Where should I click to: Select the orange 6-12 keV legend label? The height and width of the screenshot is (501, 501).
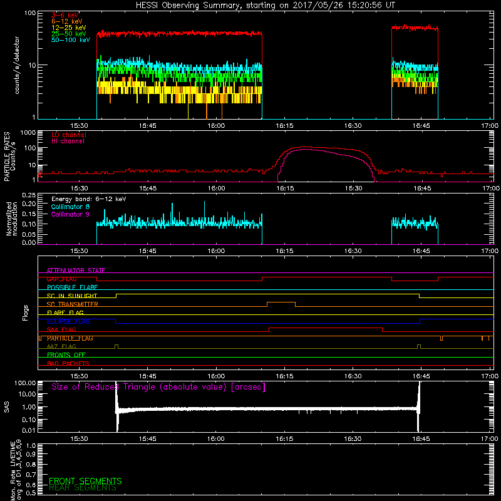coord(66,21)
